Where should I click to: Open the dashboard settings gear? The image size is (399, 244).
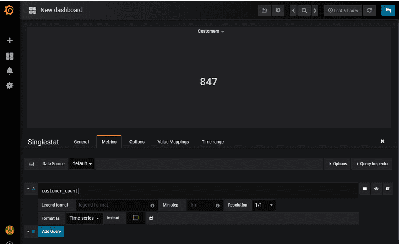pyautogui.click(x=278, y=10)
